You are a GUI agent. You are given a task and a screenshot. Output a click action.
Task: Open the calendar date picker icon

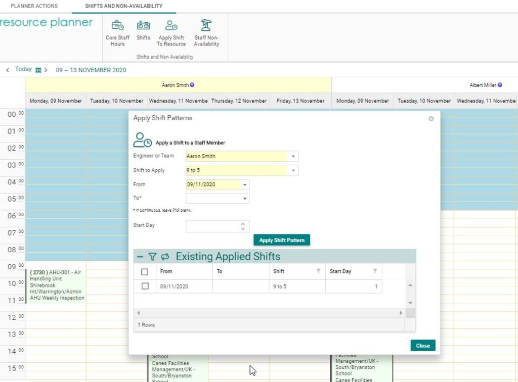[38, 70]
